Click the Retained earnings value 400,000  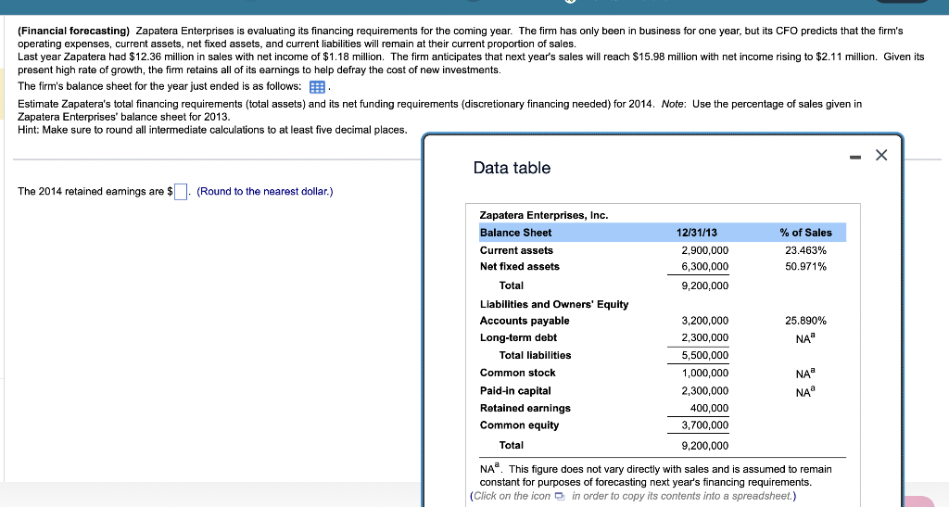(x=709, y=408)
